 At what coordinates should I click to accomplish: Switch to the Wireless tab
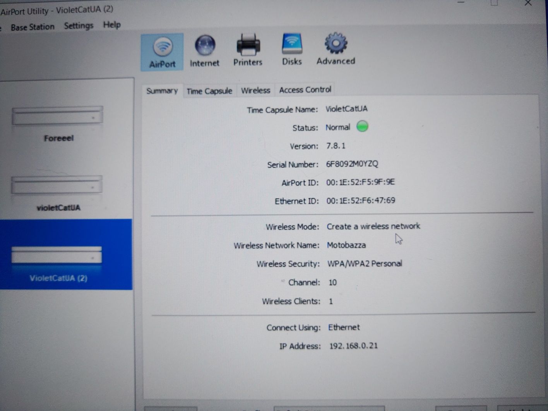(255, 90)
